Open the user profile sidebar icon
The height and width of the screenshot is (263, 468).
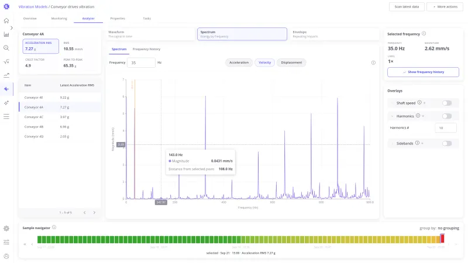click(x=6, y=256)
